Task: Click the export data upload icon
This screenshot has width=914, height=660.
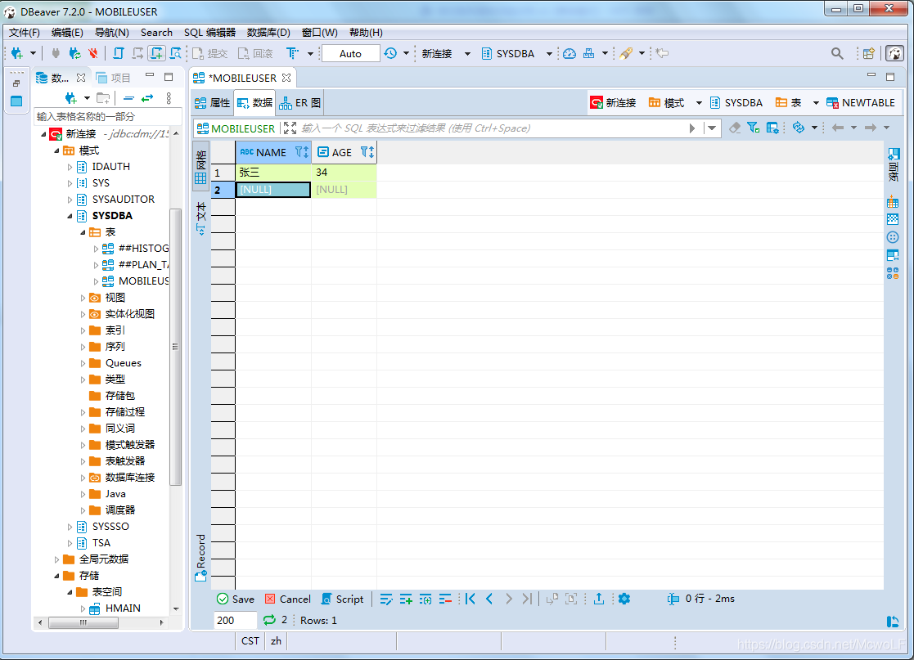Action: 599,599
